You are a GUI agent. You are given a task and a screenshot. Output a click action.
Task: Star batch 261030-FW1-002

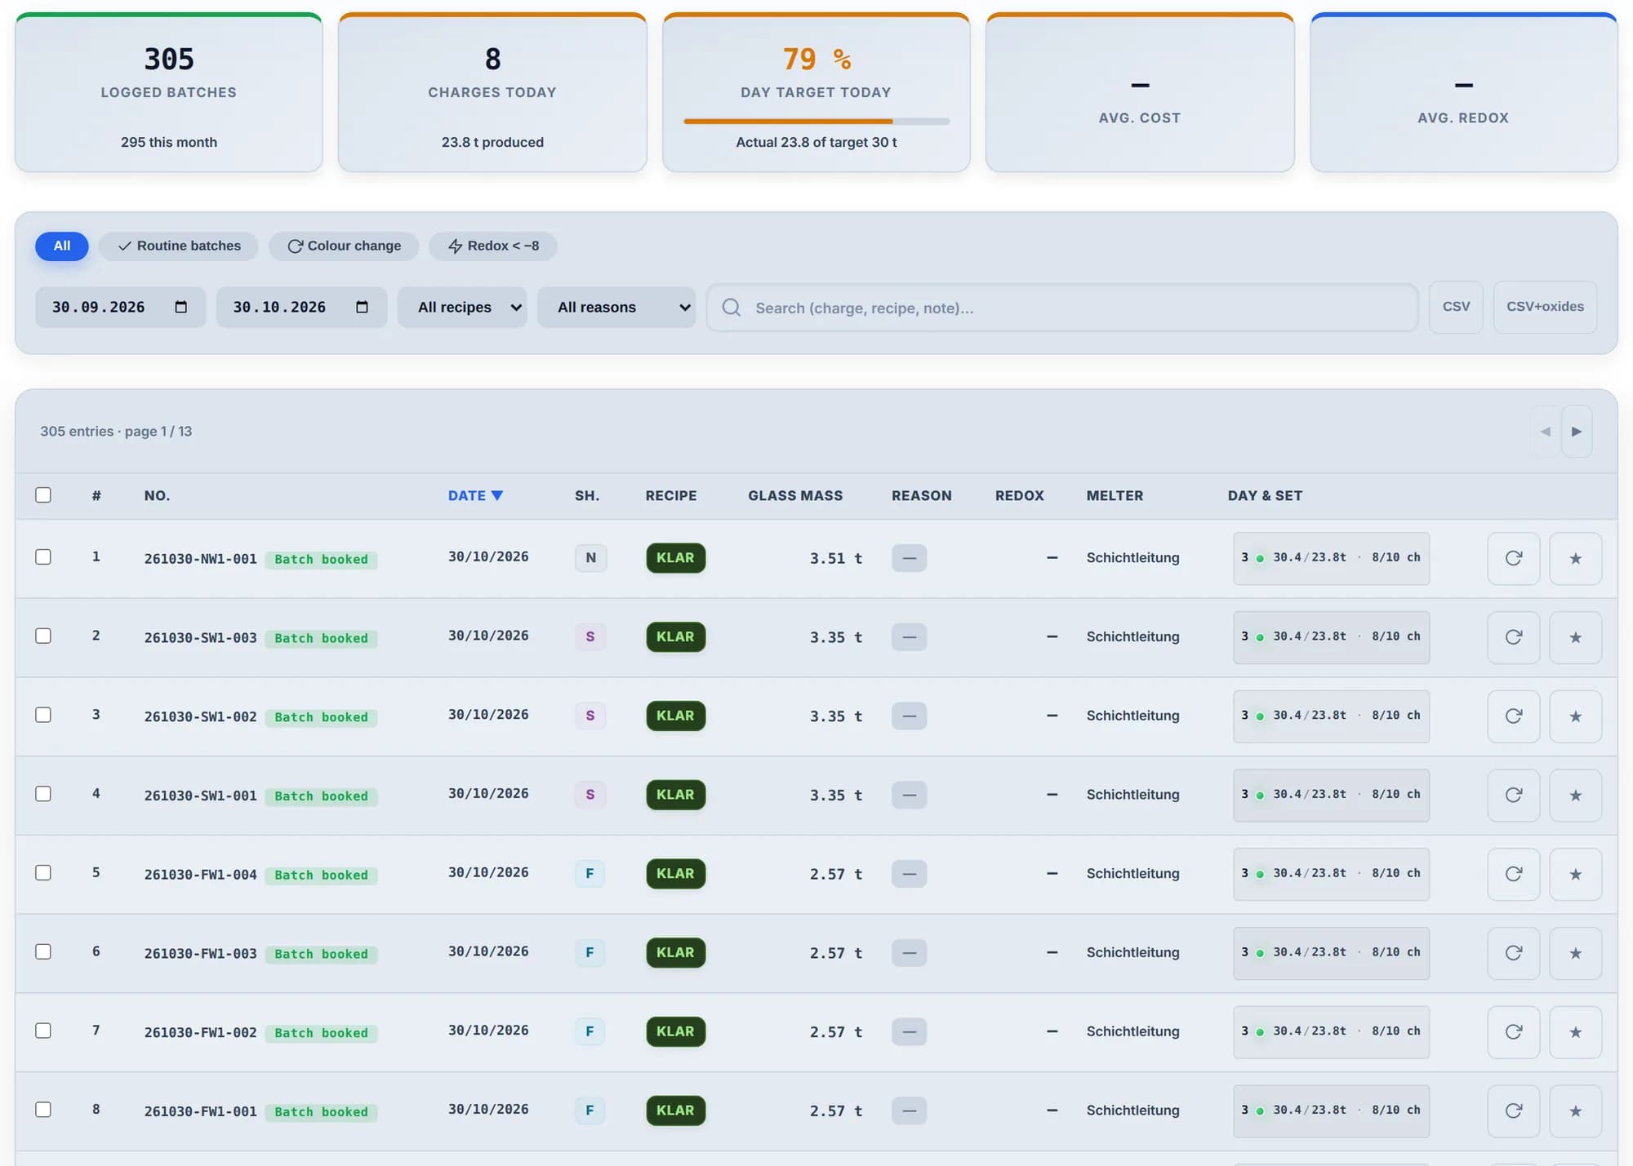(1575, 1032)
